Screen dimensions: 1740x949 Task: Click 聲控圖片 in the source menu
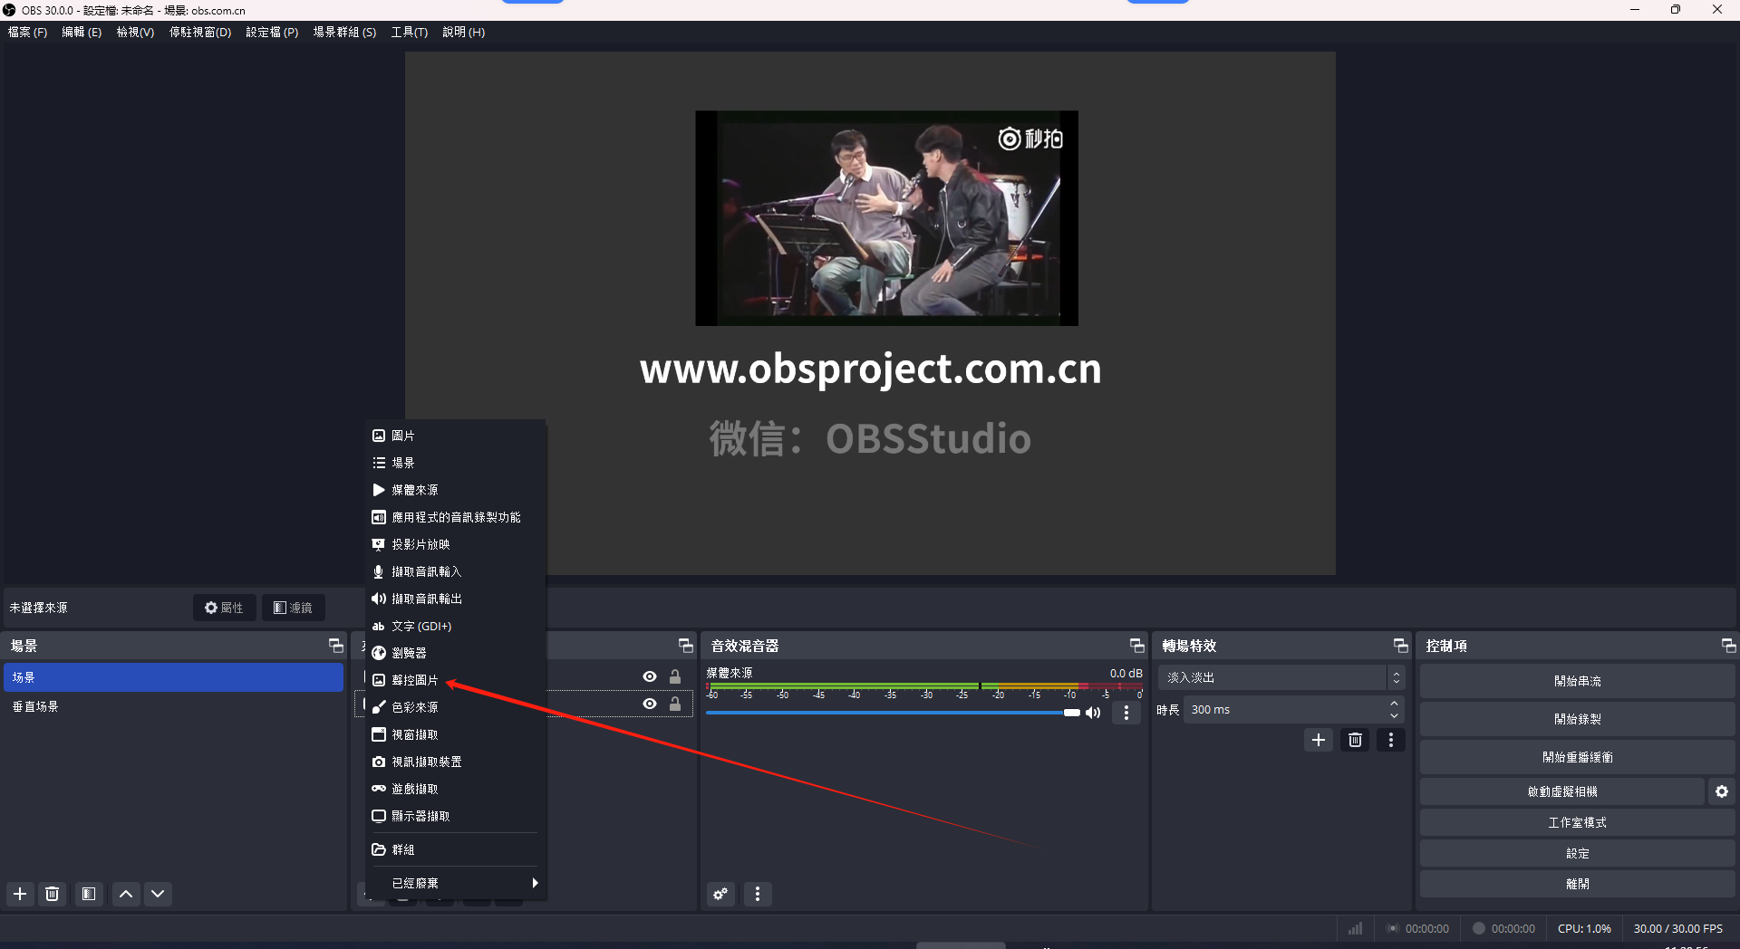point(455,680)
